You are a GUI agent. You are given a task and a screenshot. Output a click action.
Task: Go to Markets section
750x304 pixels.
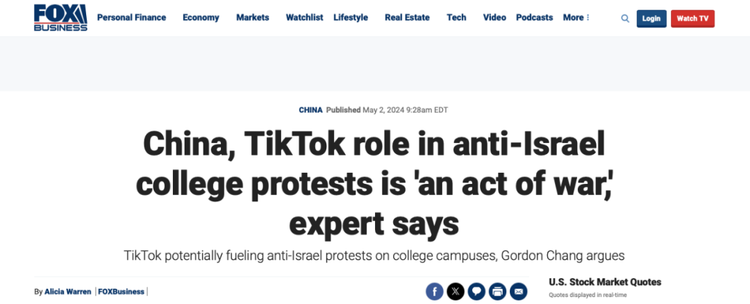[x=253, y=17]
